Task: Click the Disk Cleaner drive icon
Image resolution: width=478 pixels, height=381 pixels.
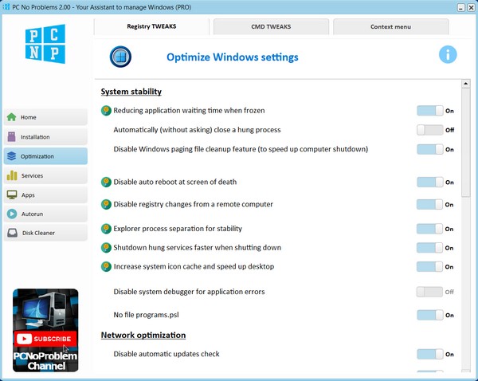Action: pos(12,233)
